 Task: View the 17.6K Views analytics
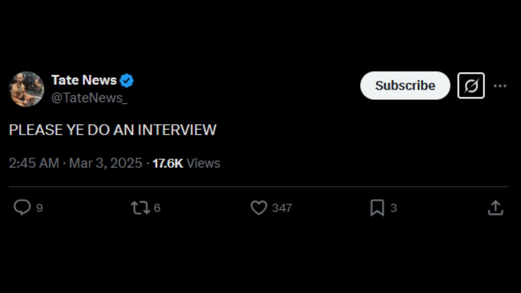click(x=186, y=163)
